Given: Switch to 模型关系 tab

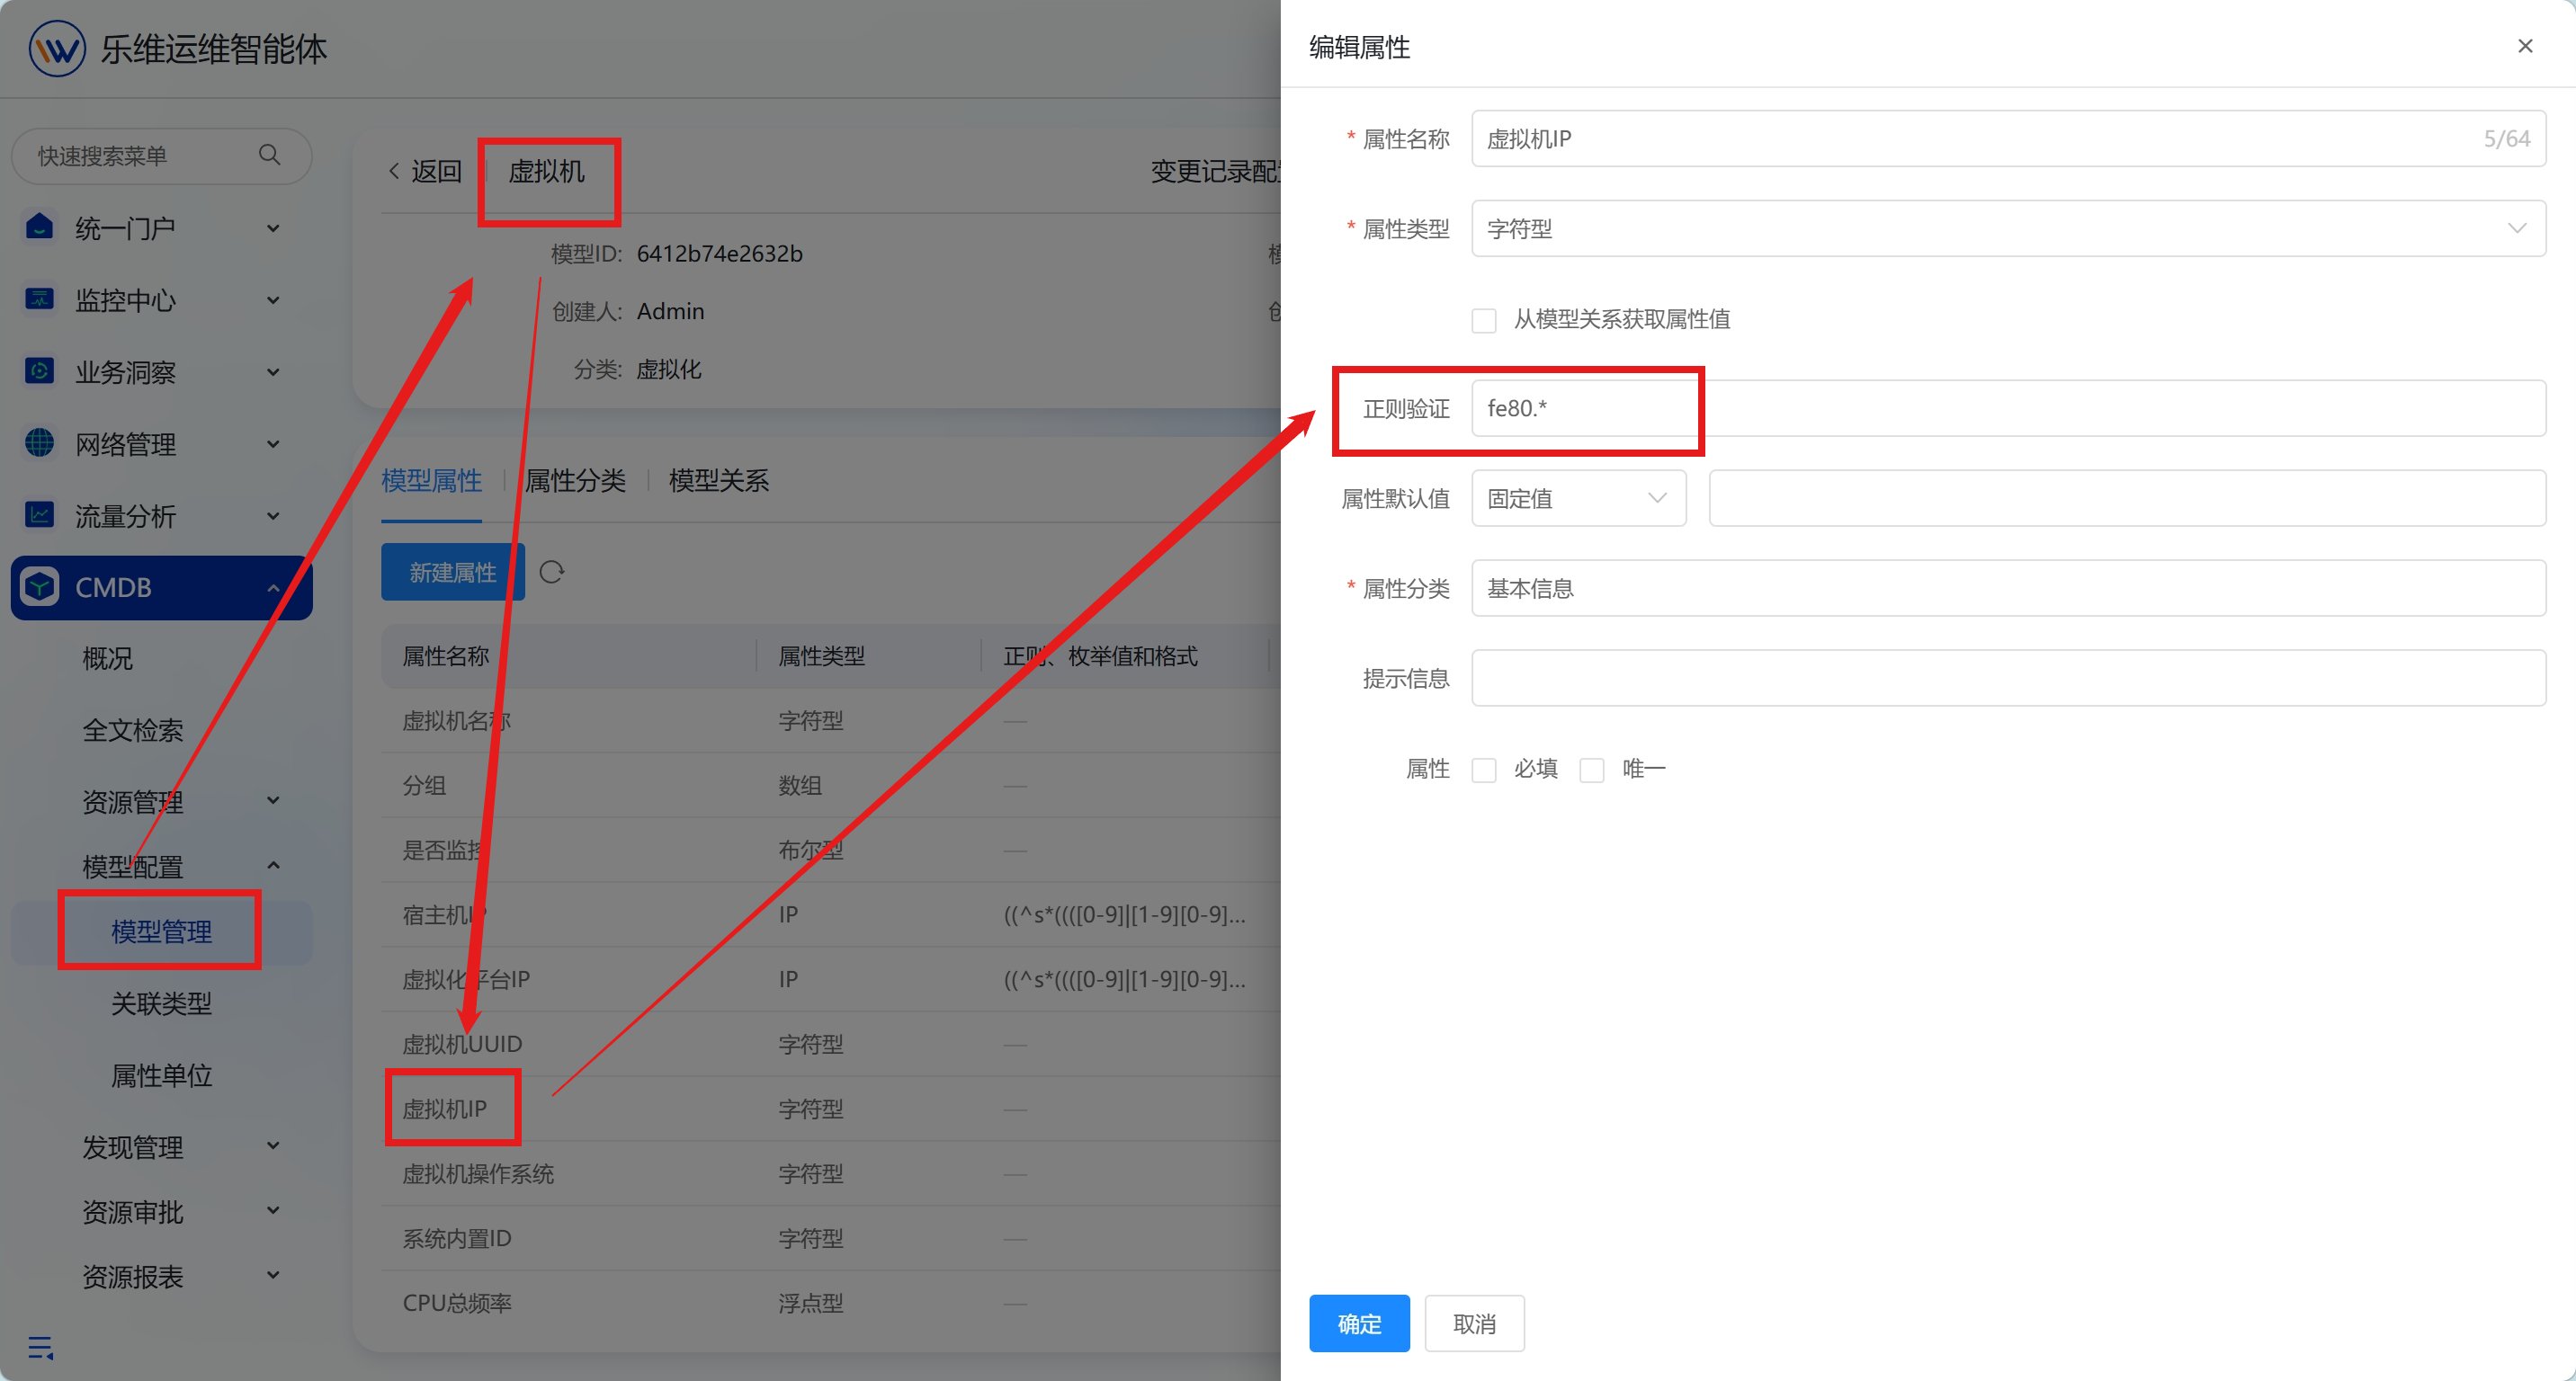Looking at the screenshot, I should click(719, 481).
